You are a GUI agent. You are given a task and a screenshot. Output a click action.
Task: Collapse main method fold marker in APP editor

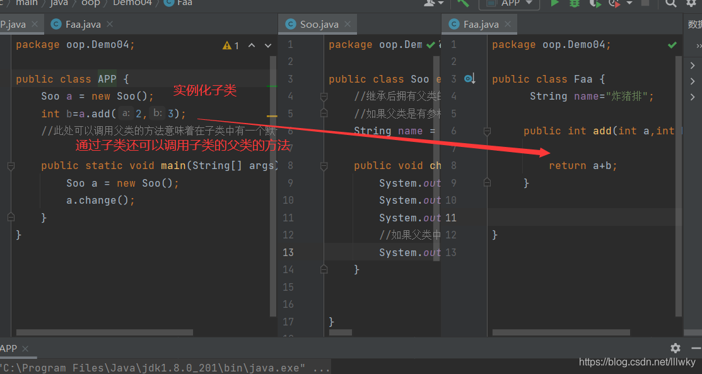tap(11, 166)
